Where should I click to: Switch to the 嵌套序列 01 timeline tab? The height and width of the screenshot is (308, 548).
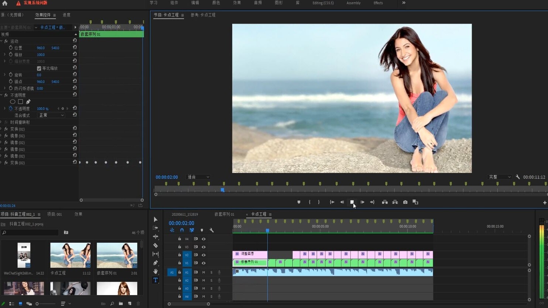pyautogui.click(x=224, y=214)
